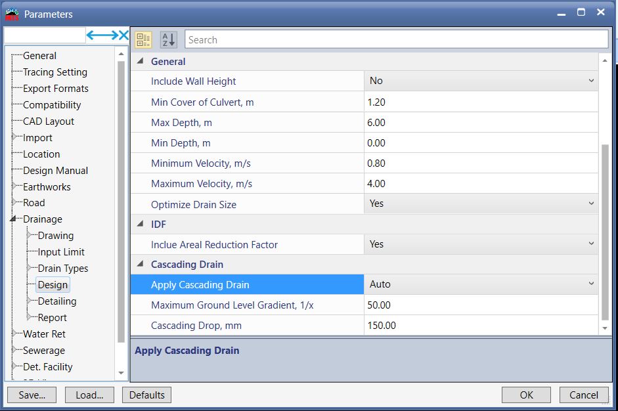Click the OK button
This screenshot has height=411, width=618.
coord(525,395)
